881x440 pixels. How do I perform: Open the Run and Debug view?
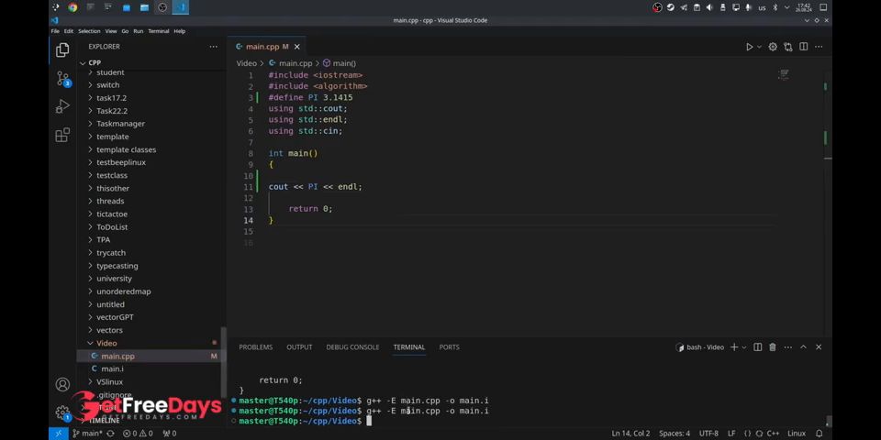click(63, 106)
